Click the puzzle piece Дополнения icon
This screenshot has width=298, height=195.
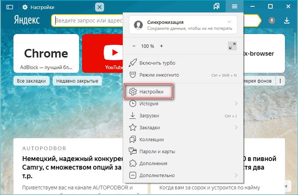point(133,163)
